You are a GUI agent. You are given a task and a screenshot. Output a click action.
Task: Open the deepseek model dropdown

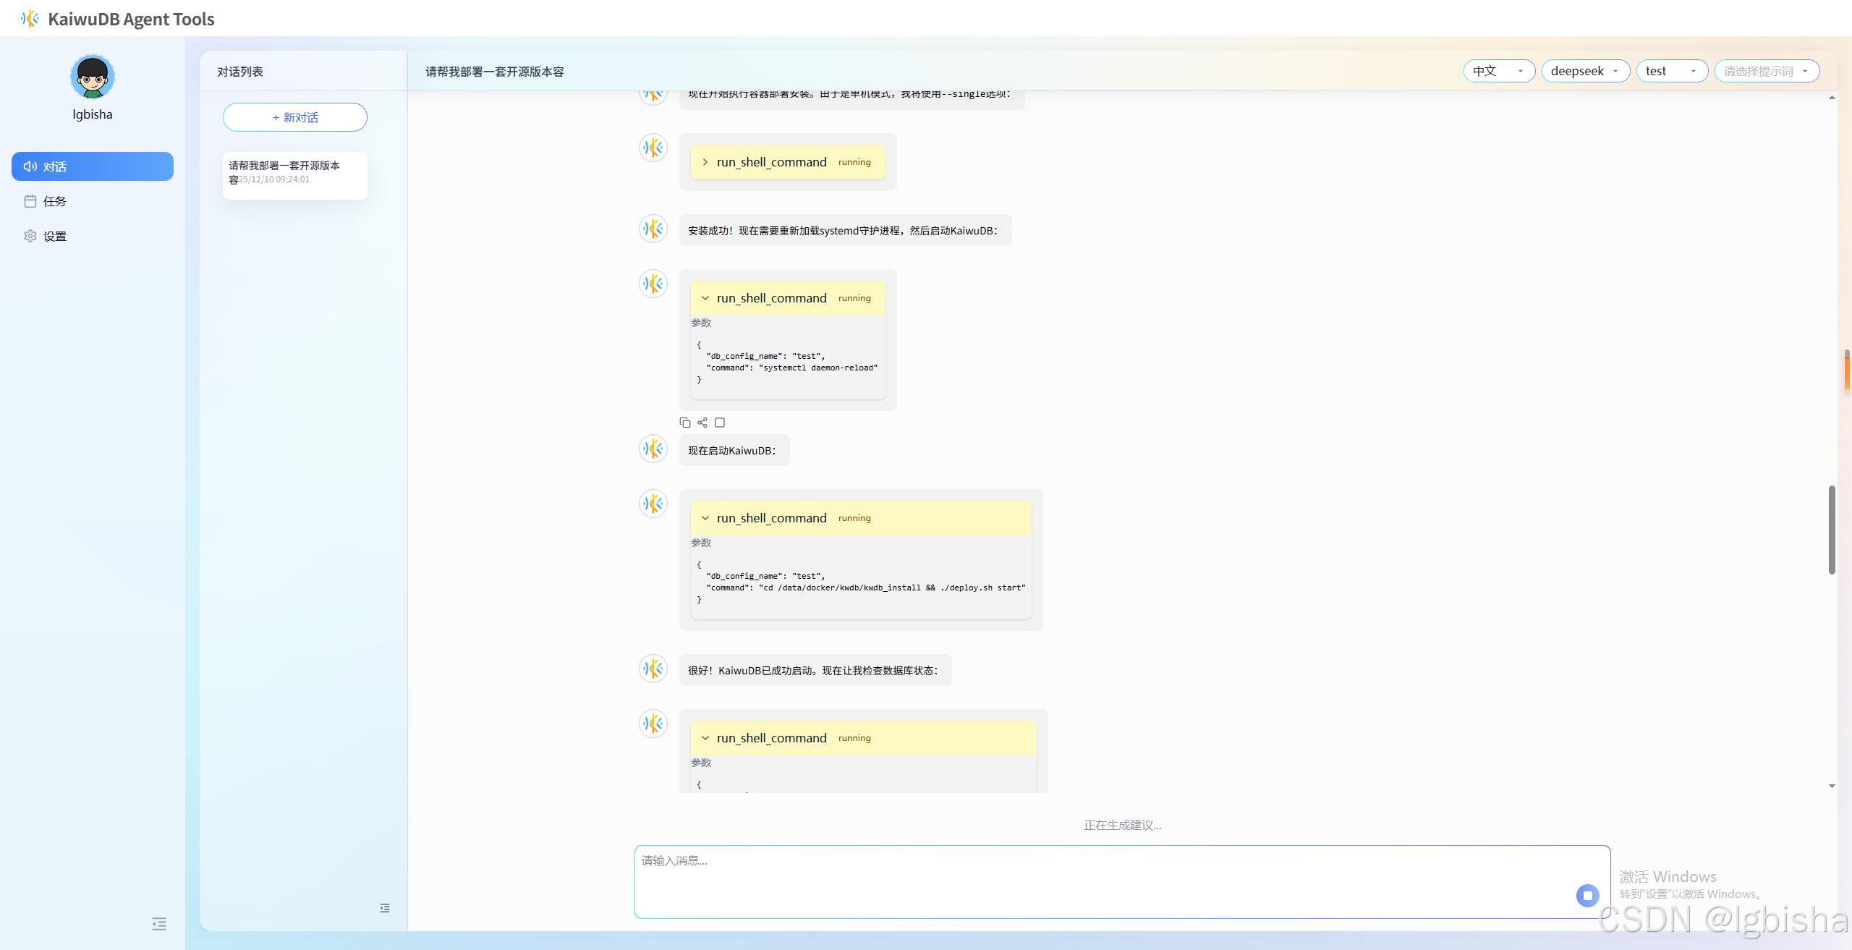[x=1585, y=71]
